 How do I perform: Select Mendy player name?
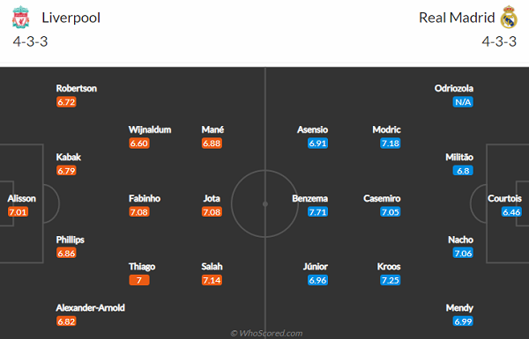459,307
